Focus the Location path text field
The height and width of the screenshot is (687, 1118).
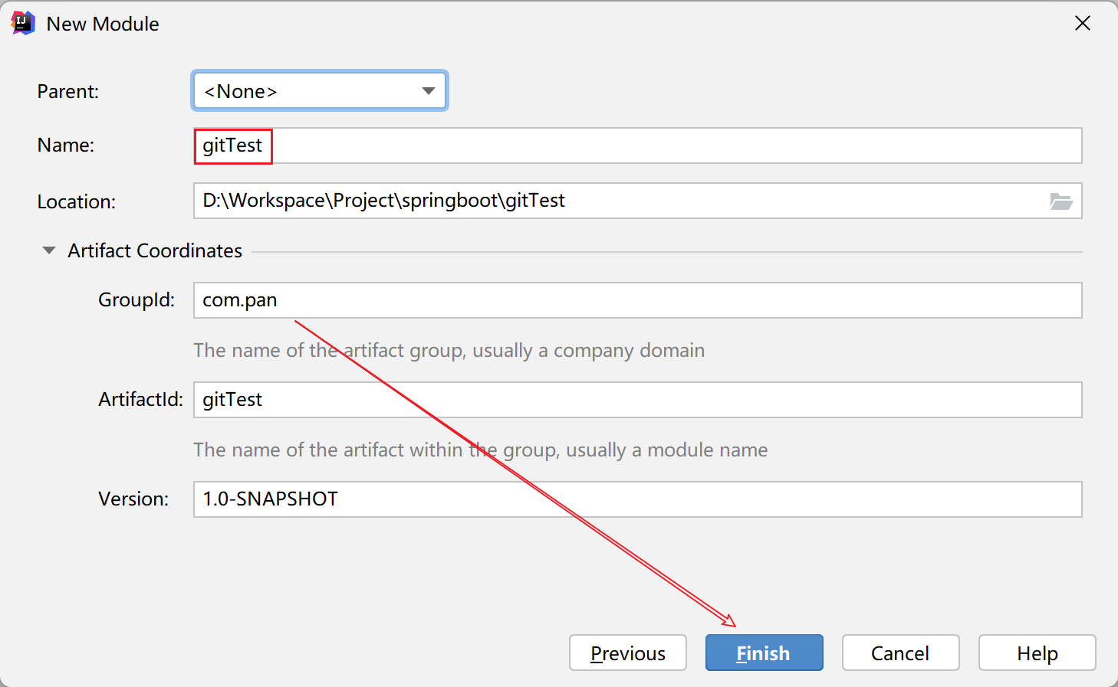pos(613,201)
